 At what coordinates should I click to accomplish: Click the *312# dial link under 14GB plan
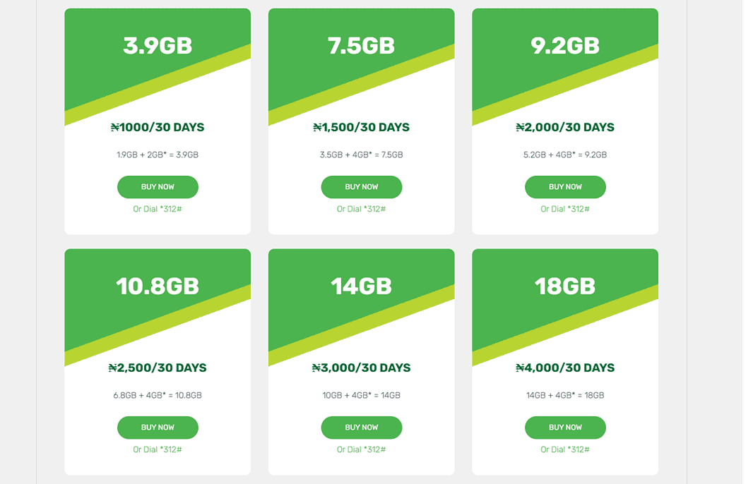(361, 449)
